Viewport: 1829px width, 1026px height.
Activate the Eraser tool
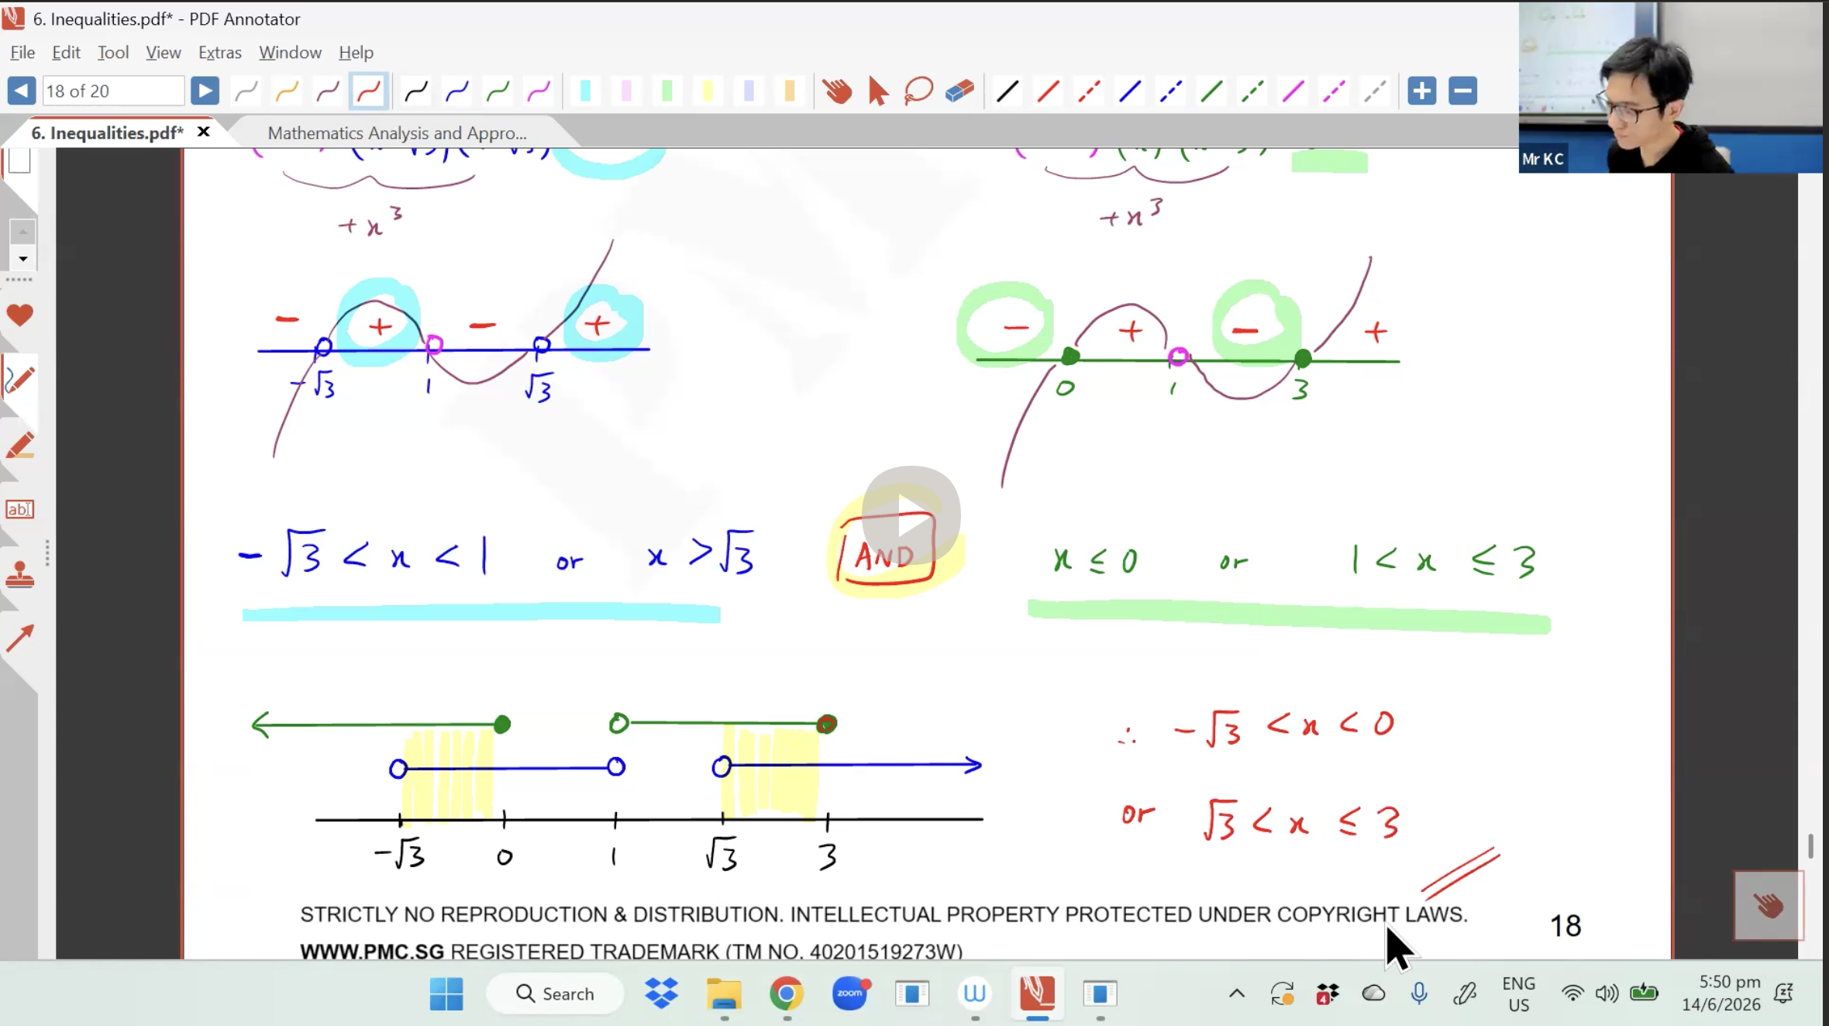pos(960,91)
